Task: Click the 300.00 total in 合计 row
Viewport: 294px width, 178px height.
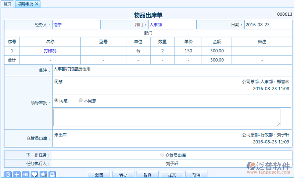Action: (x=217, y=60)
